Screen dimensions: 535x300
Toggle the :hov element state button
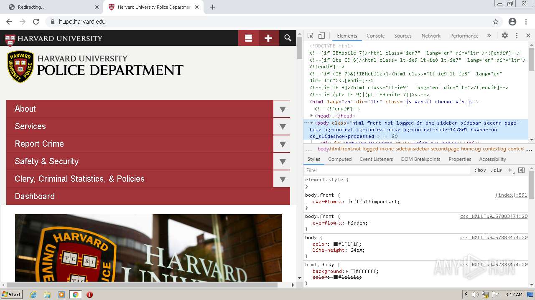coord(480,170)
